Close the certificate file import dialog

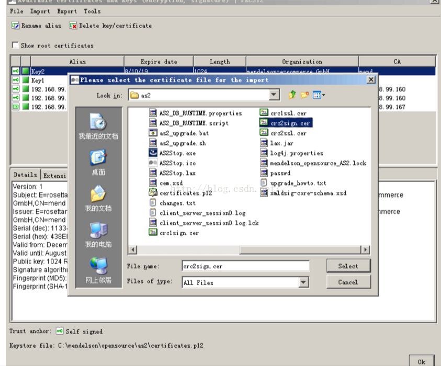(x=371, y=80)
